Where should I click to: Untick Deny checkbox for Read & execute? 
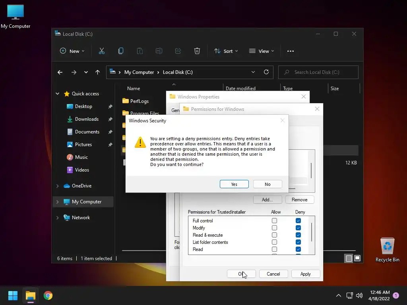(x=298, y=235)
